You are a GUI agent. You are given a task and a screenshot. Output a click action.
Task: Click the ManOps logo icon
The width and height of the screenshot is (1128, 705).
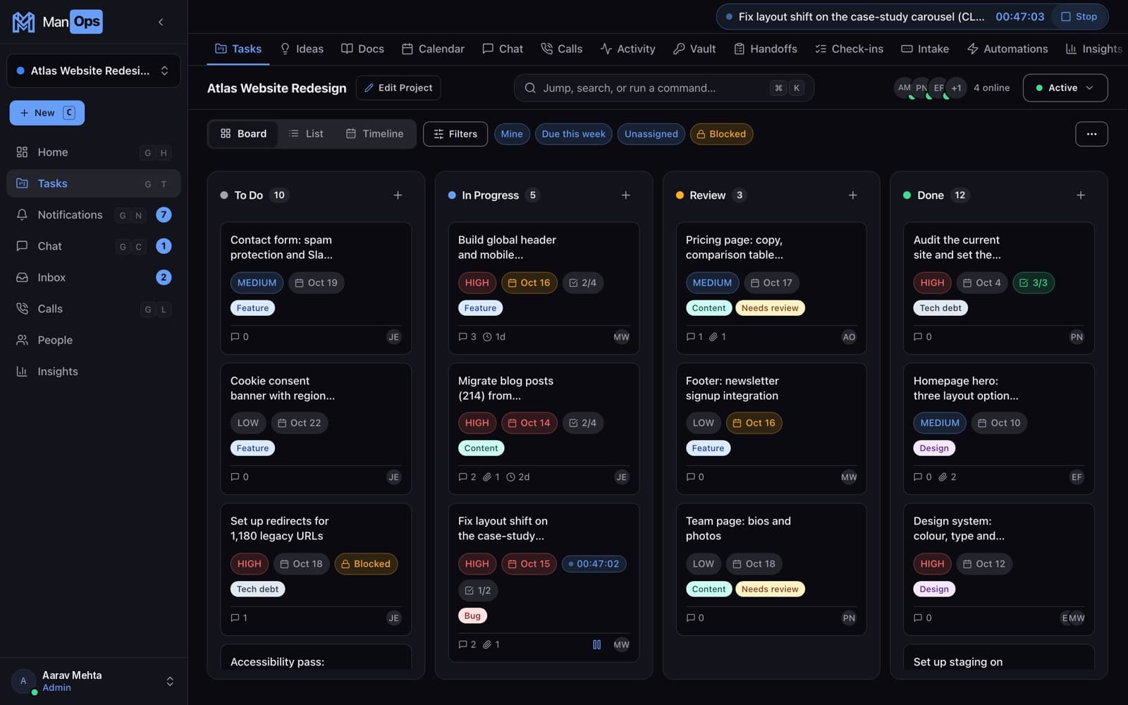tap(23, 22)
